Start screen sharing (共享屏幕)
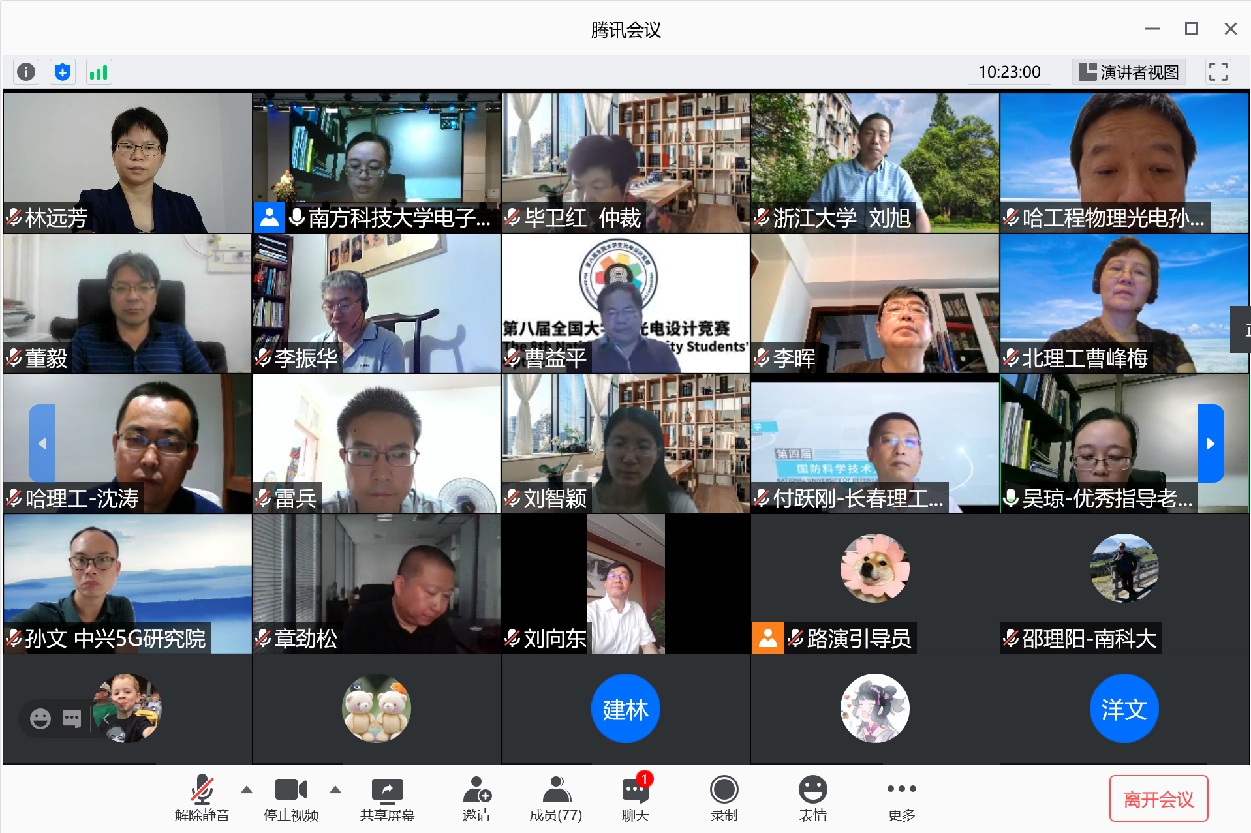 [x=388, y=798]
